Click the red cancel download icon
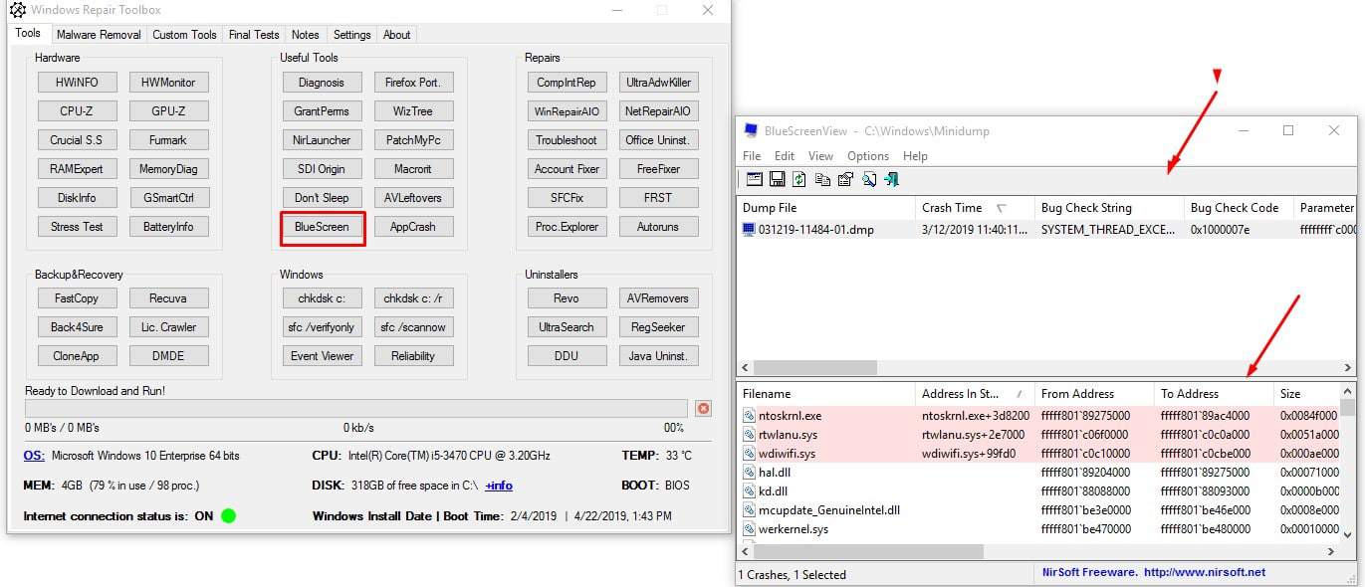 tap(703, 409)
